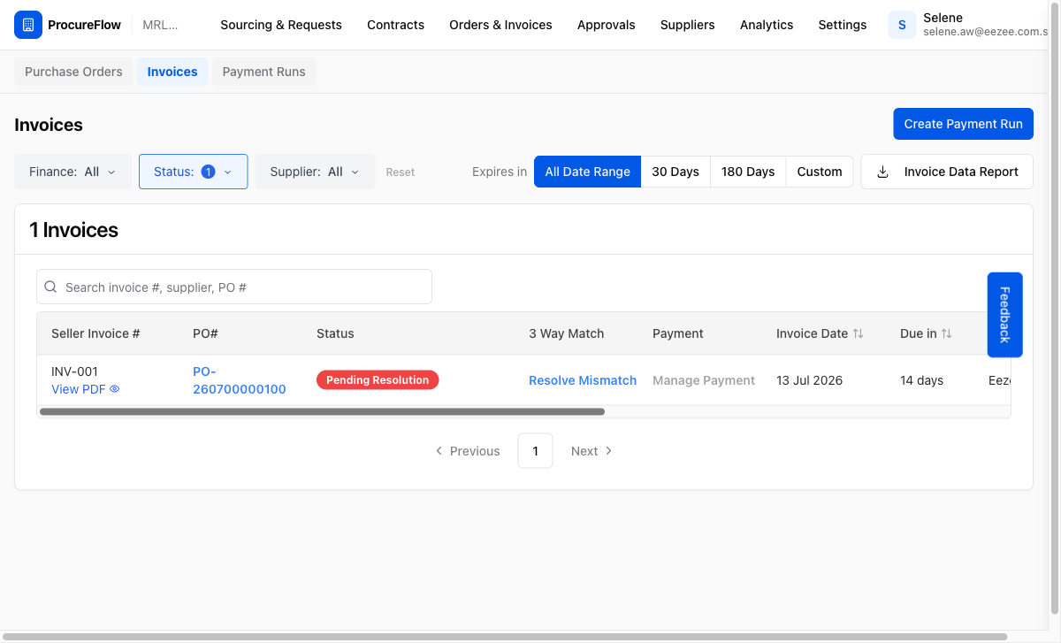The height and width of the screenshot is (643, 1061).
Task: Click the Create Payment Run button
Action: (x=963, y=124)
